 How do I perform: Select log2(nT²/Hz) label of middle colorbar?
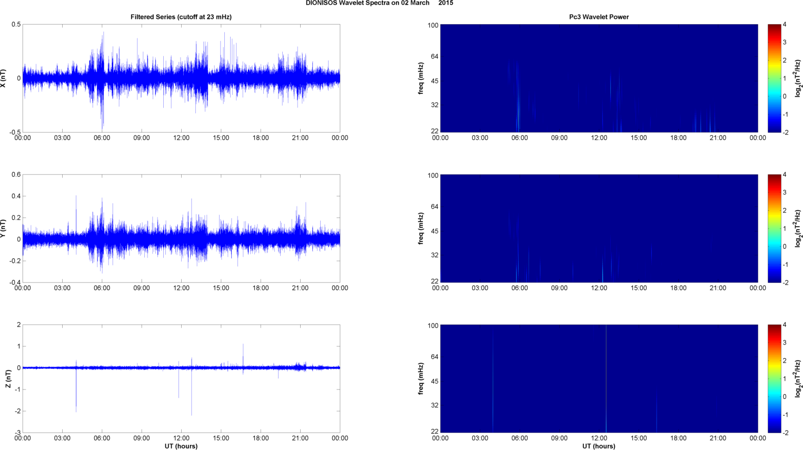pyautogui.click(x=798, y=229)
